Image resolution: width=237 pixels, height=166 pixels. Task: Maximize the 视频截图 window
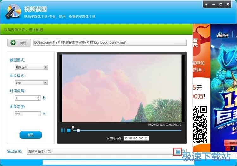coord(221,4)
